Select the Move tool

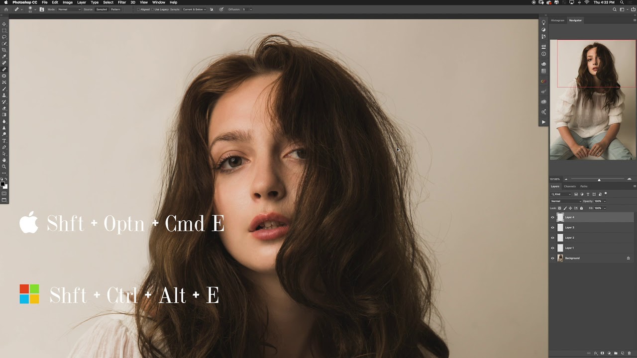4,24
